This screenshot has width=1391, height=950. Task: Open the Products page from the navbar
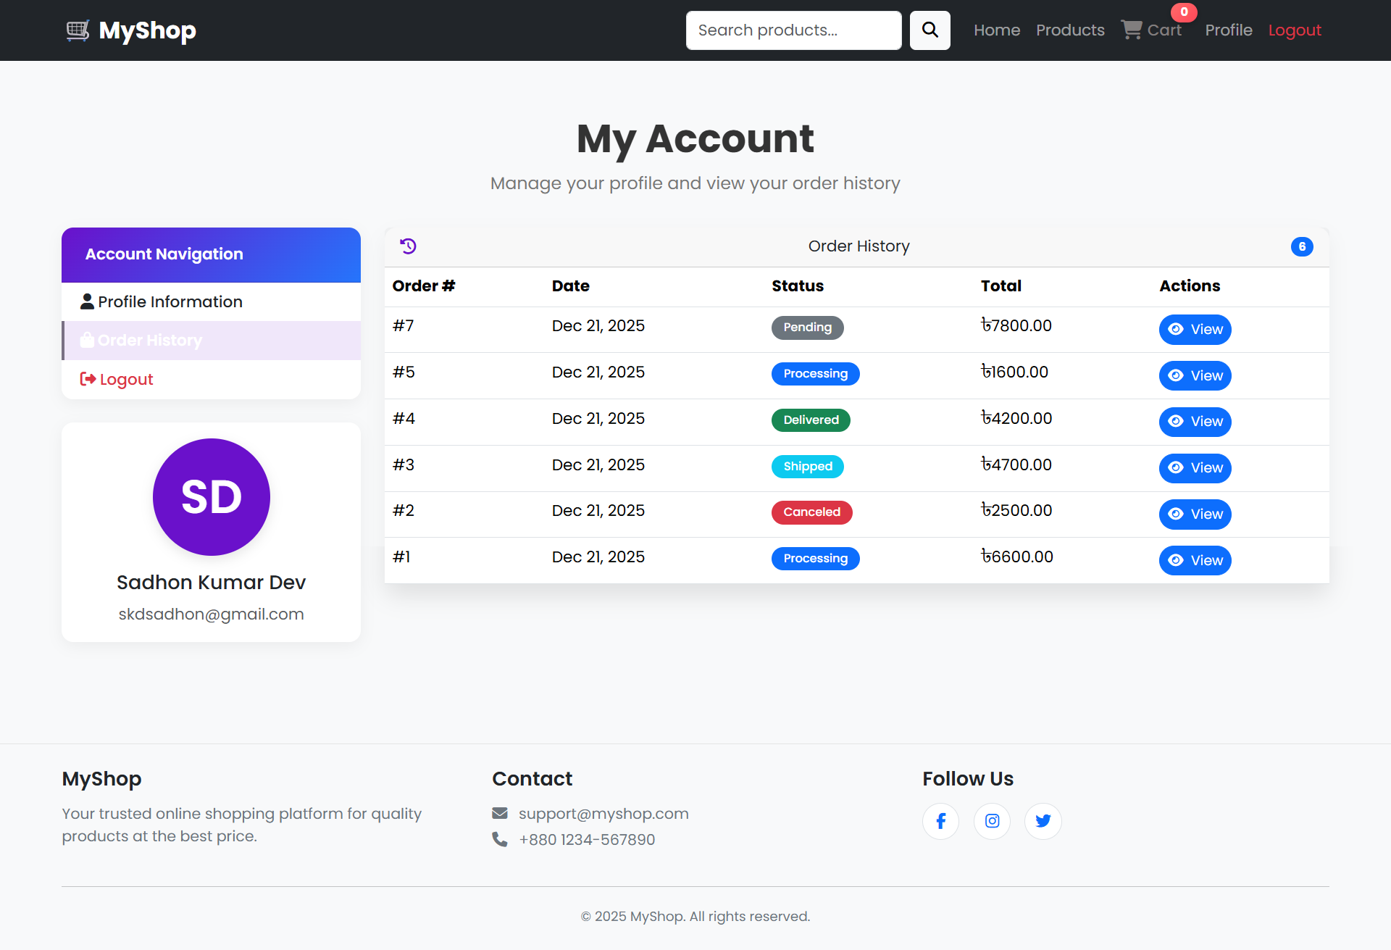click(1070, 30)
